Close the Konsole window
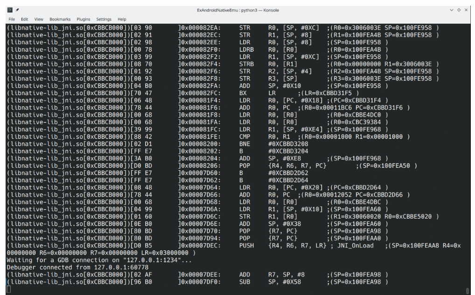The height and width of the screenshot is (295, 475). (x=466, y=10)
